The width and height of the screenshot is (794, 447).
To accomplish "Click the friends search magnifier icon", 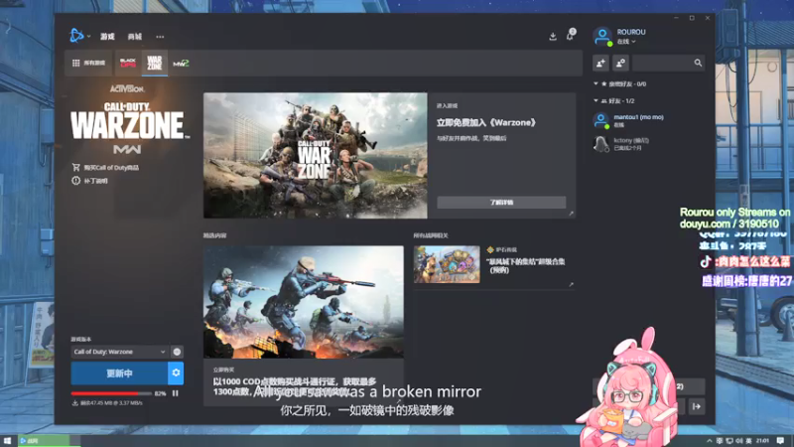I will click(698, 63).
